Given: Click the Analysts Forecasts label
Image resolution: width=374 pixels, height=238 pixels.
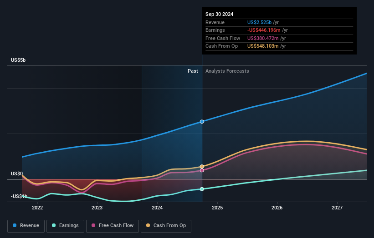Looking at the screenshot, I should click(227, 71).
